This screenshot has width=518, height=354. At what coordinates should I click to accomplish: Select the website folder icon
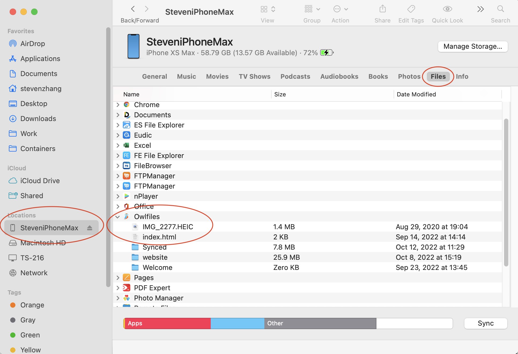pos(135,257)
